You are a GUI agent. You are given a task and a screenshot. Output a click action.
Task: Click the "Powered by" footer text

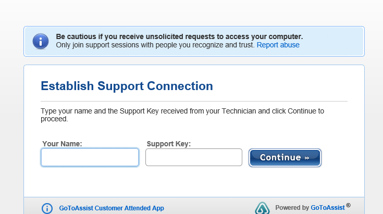[292, 208]
